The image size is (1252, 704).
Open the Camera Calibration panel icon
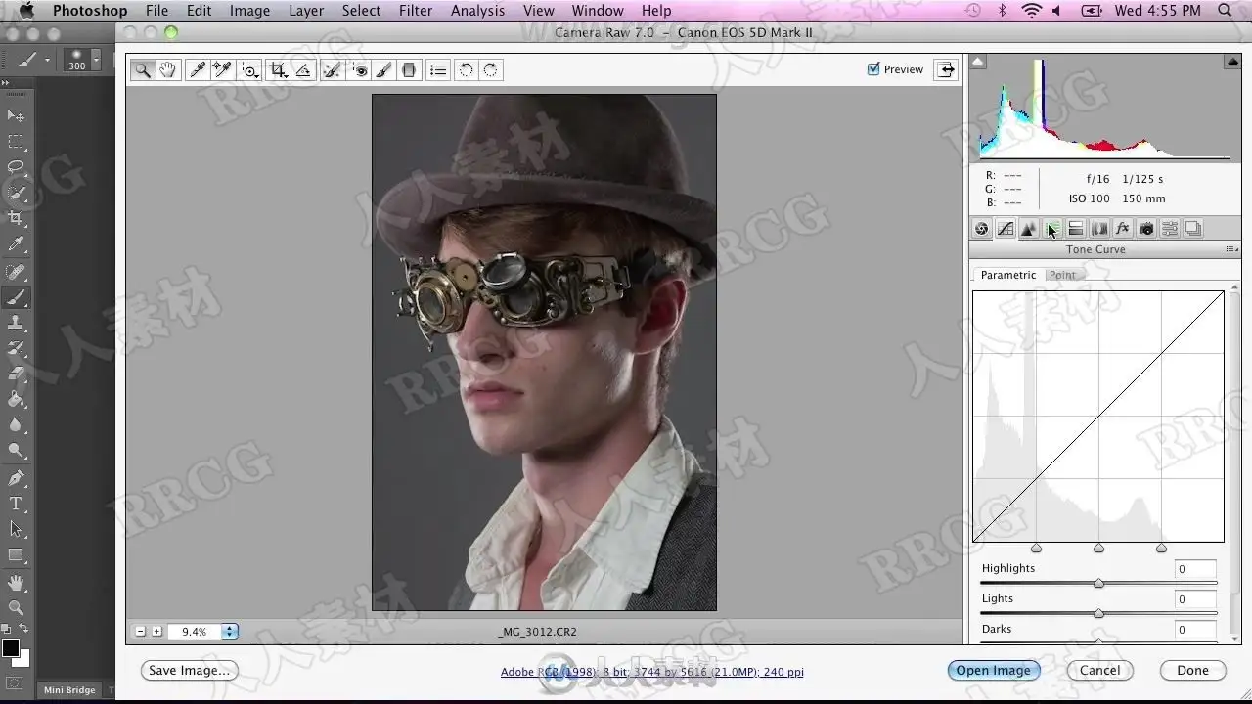click(x=1145, y=229)
